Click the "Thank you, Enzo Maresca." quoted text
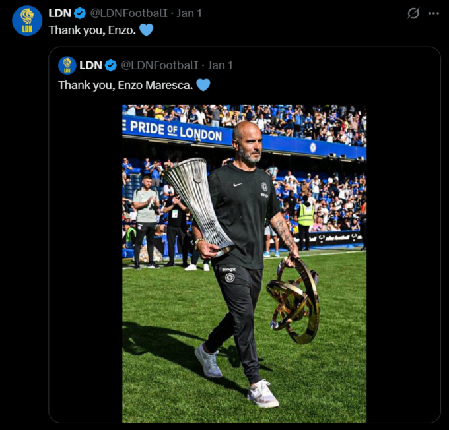This screenshot has width=449, height=430. point(125,85)
